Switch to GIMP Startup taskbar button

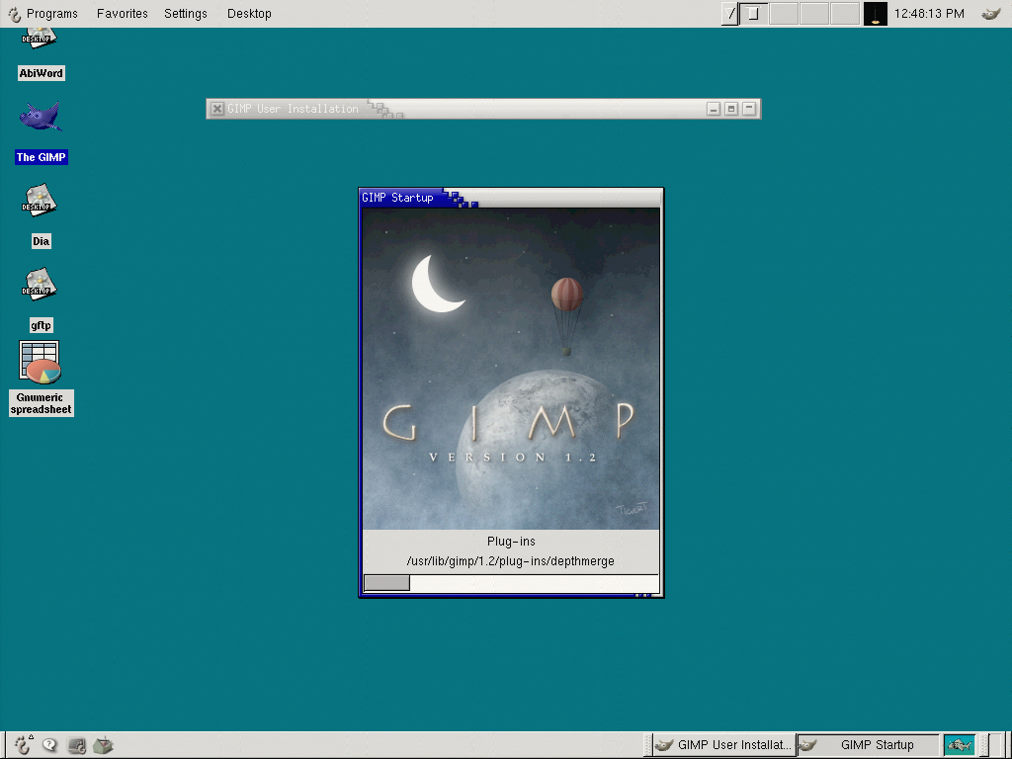coord(868,745)
